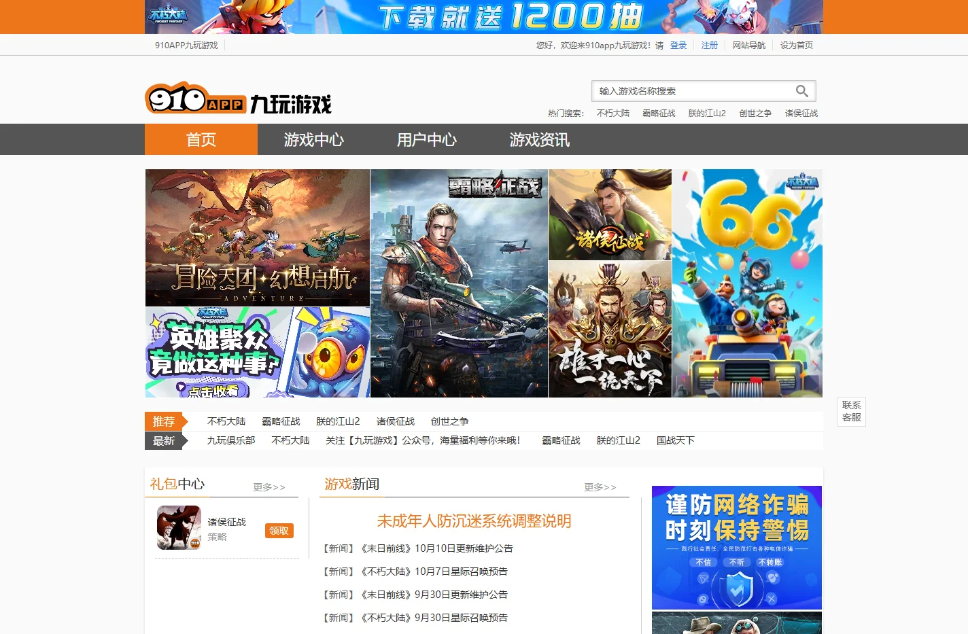968x634 pixels.
Task: Select hot search term 诸侯征战
Action: (801, 113)
